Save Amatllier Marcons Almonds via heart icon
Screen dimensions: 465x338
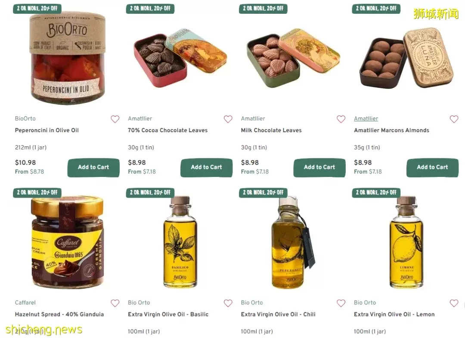point(454,119)
